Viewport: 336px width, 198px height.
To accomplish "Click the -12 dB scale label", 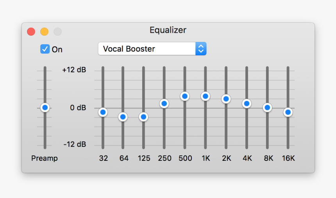I will click(x=75, y=144).
